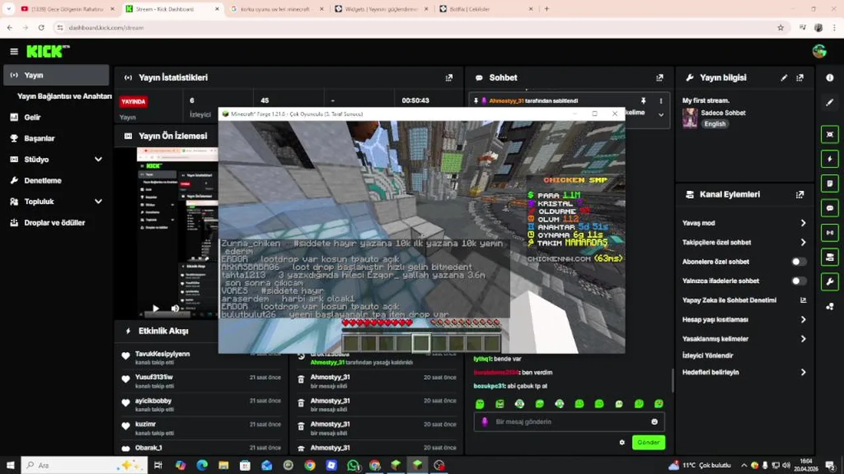Reload the page in browser toolbar
This screenshot has height=474, width=844.
point(41,28)
